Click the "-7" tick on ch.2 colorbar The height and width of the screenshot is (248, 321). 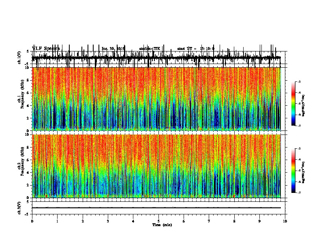point(299,193)
